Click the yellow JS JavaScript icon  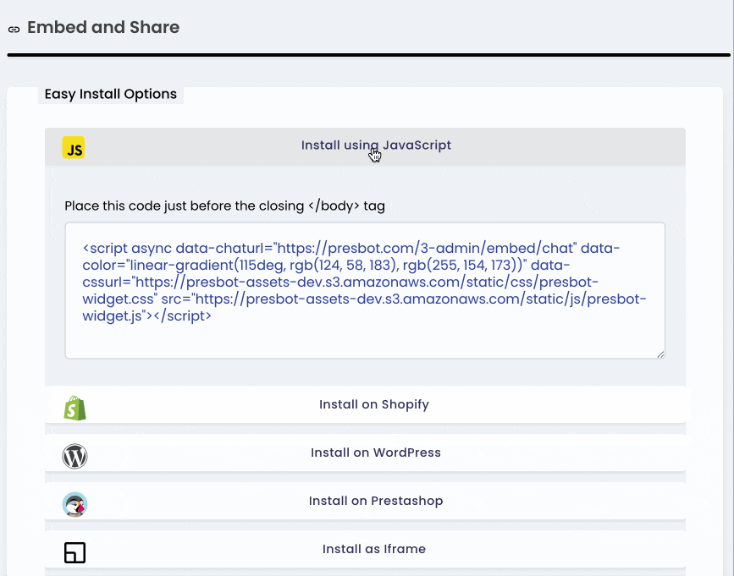pyautogui.click(x=74, y=148)
